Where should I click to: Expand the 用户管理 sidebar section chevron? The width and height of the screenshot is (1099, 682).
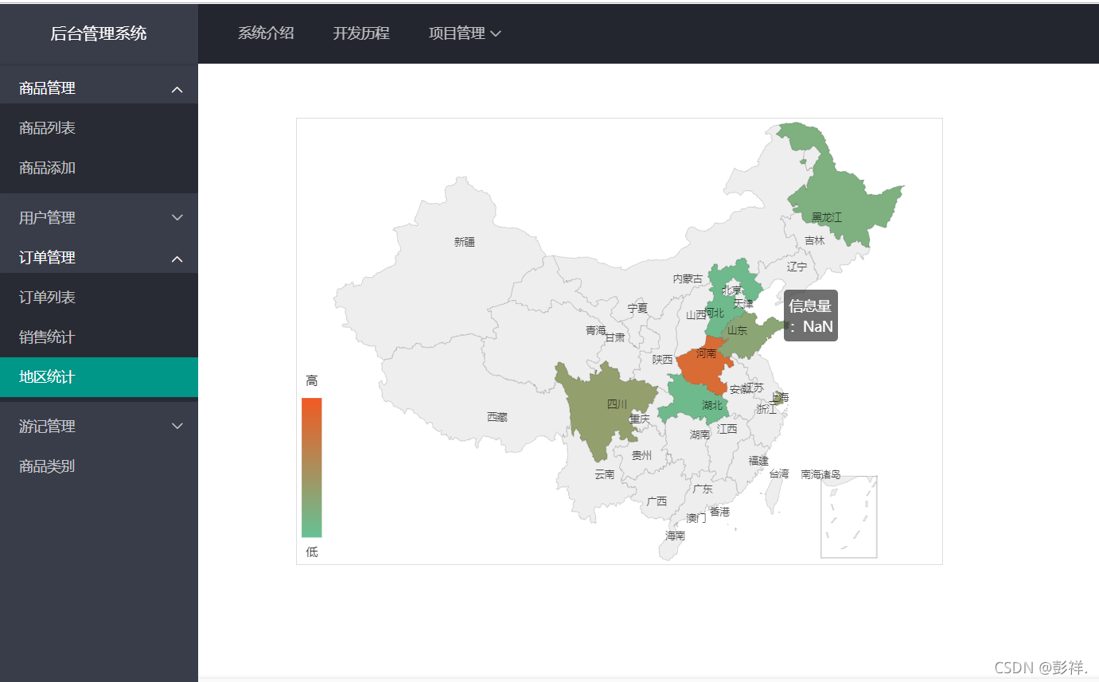tap(177, 218)
